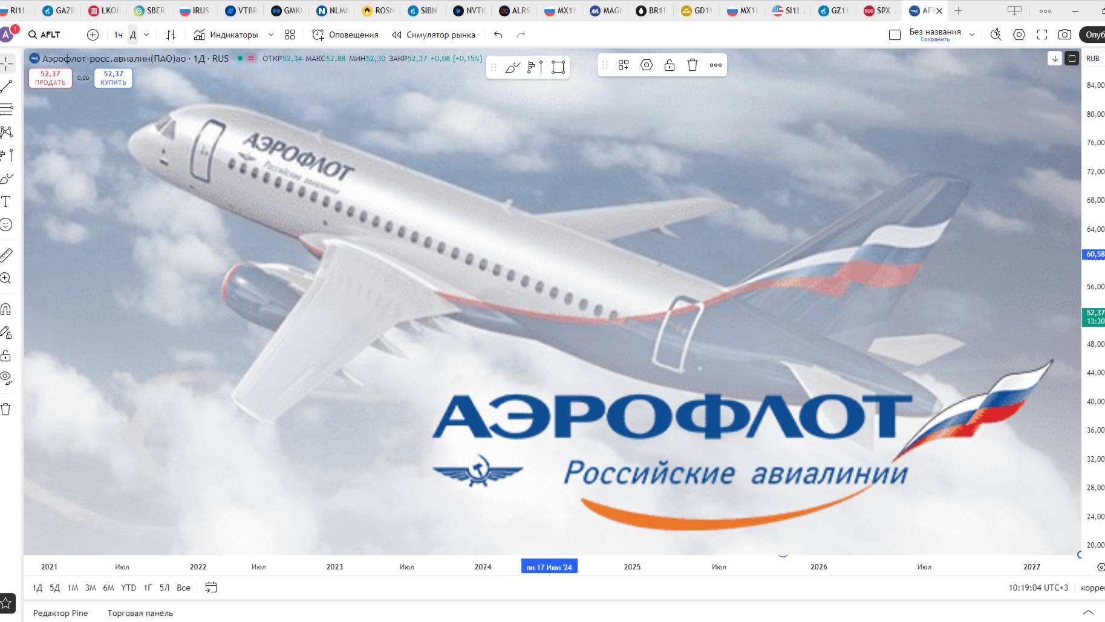Image resolution: width=1105 pixels, height=622 pixels.
Task: Open chart settings hexagon icon in top bar
Action: coord(1019,34)
